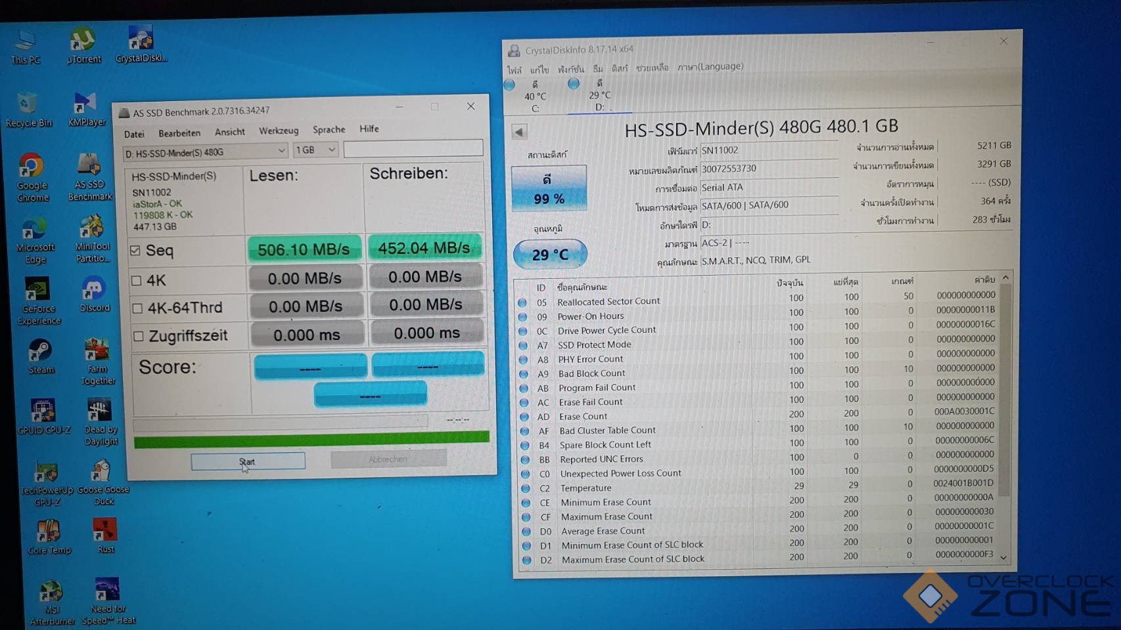Open the Werkzeug menu
Screen dimensions: 1121x630
[x=278, y=131]
